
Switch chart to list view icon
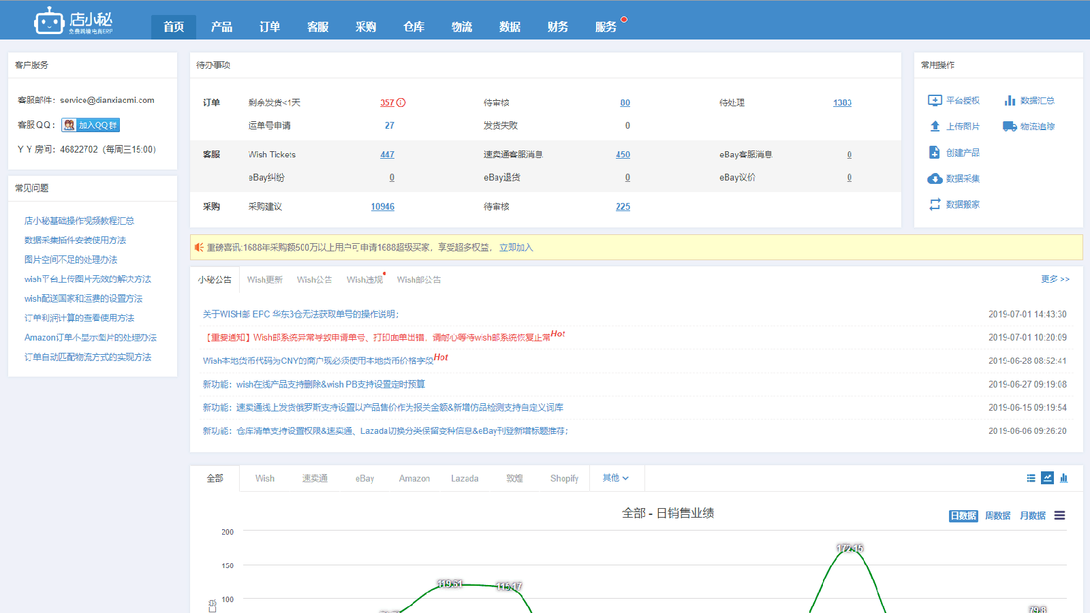pyautogui.click(x=1031, y=478)
